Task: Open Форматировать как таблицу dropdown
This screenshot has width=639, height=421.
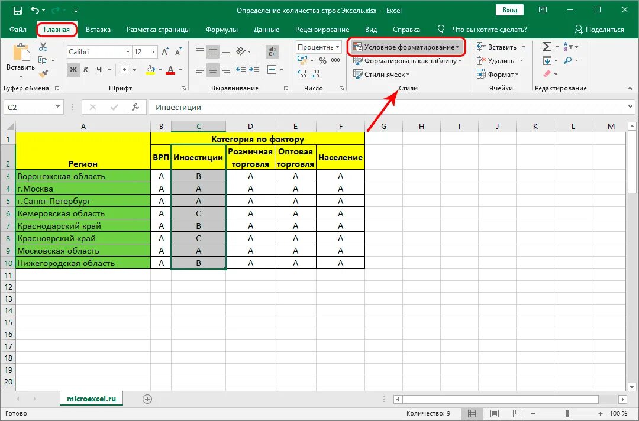Action: click(407, 61)
